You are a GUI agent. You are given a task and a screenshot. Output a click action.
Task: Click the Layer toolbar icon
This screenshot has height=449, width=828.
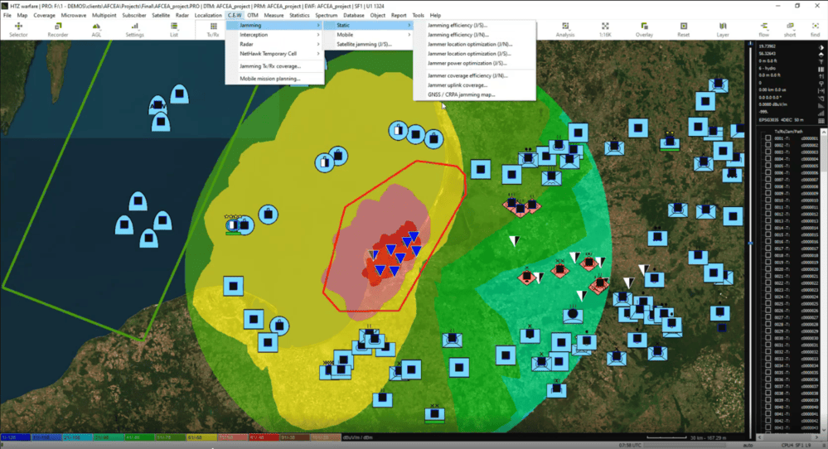pyautogui.click(x=723, y=30)
